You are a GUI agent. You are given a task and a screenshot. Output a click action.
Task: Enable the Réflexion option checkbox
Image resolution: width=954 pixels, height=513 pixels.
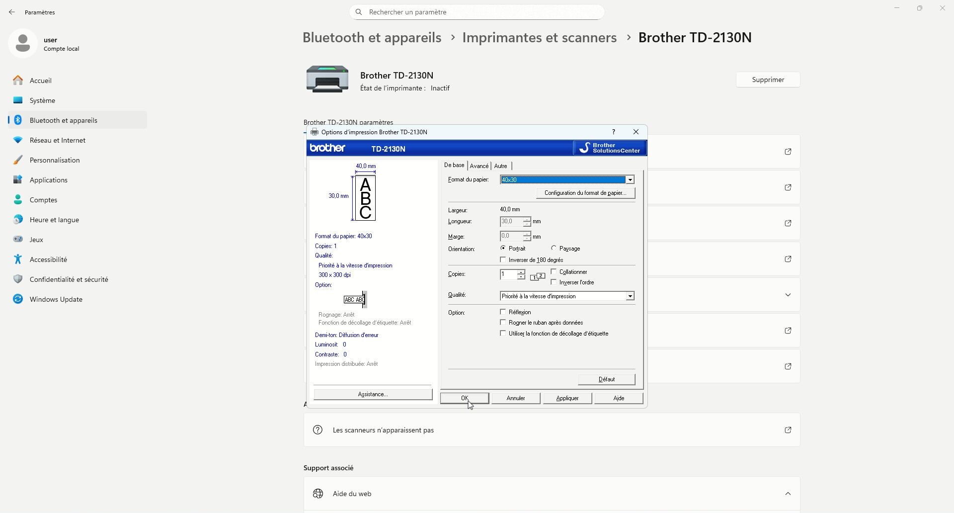pyautogui.click(x=503, y=312)
